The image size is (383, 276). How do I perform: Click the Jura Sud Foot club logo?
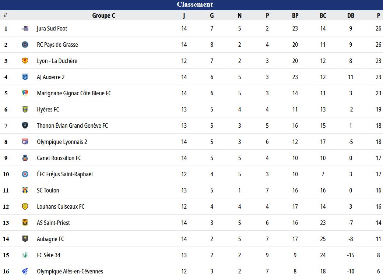25,29
